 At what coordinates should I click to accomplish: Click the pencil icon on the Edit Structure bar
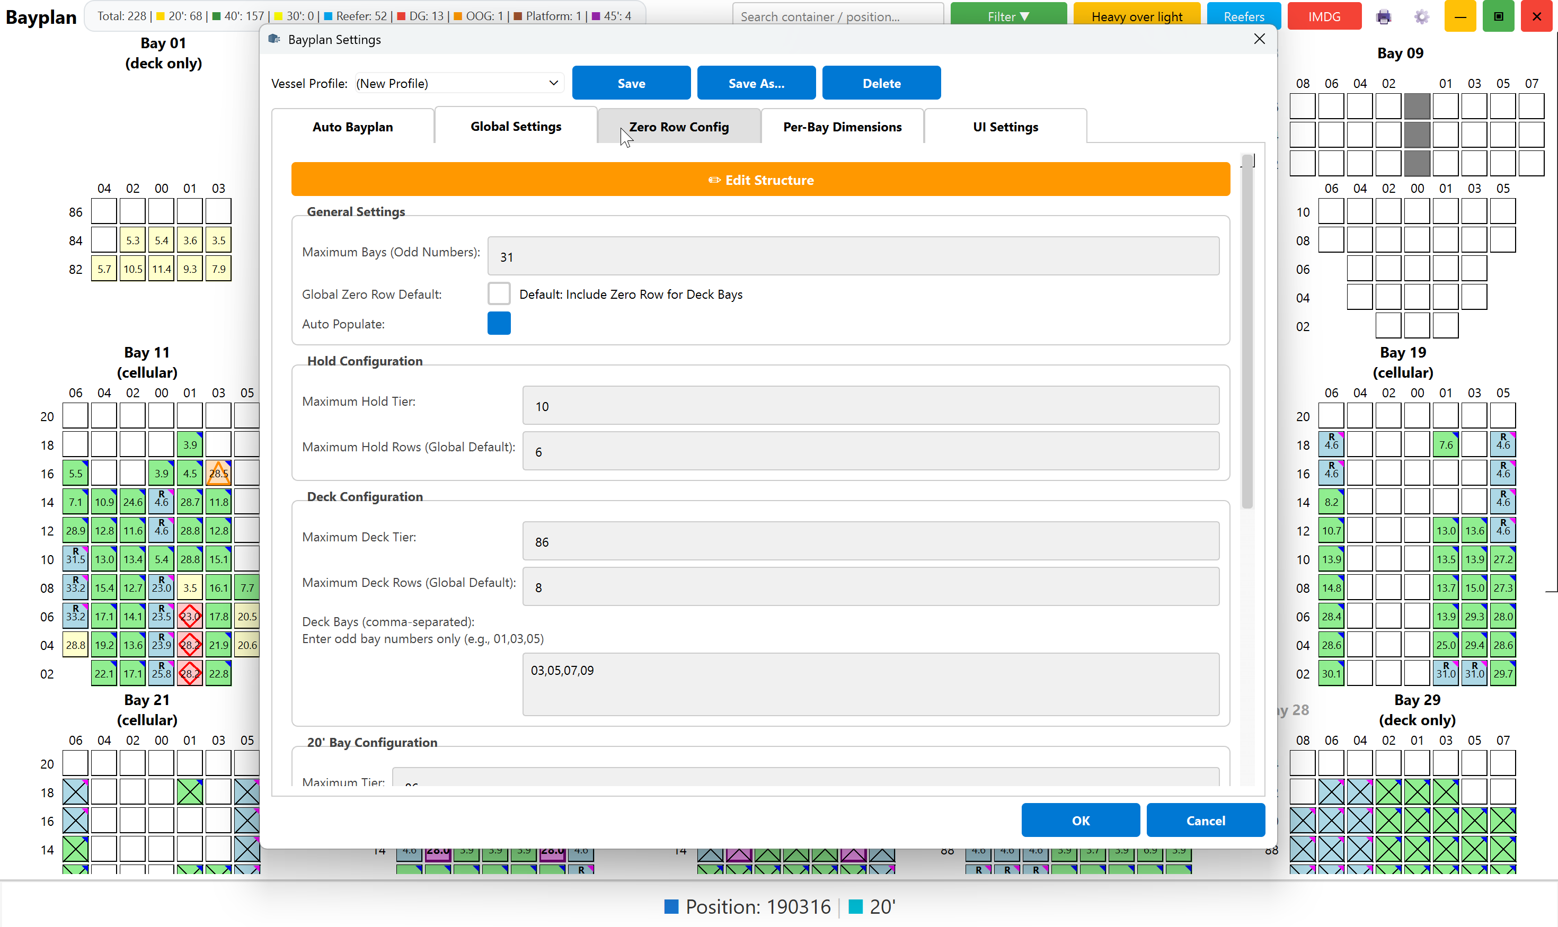pos(714,180)
